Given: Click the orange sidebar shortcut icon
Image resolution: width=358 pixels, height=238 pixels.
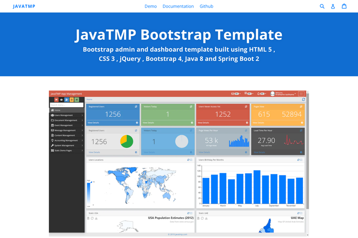Looking at the screenshot, I should pyautogui.click(x=72, y=100).
